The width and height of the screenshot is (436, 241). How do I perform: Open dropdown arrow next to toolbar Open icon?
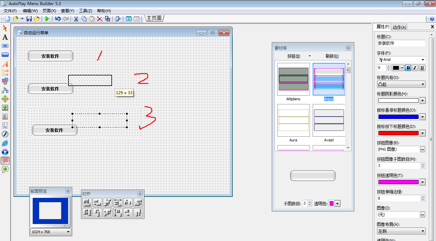pyautogui.click(x=22, y=19)
